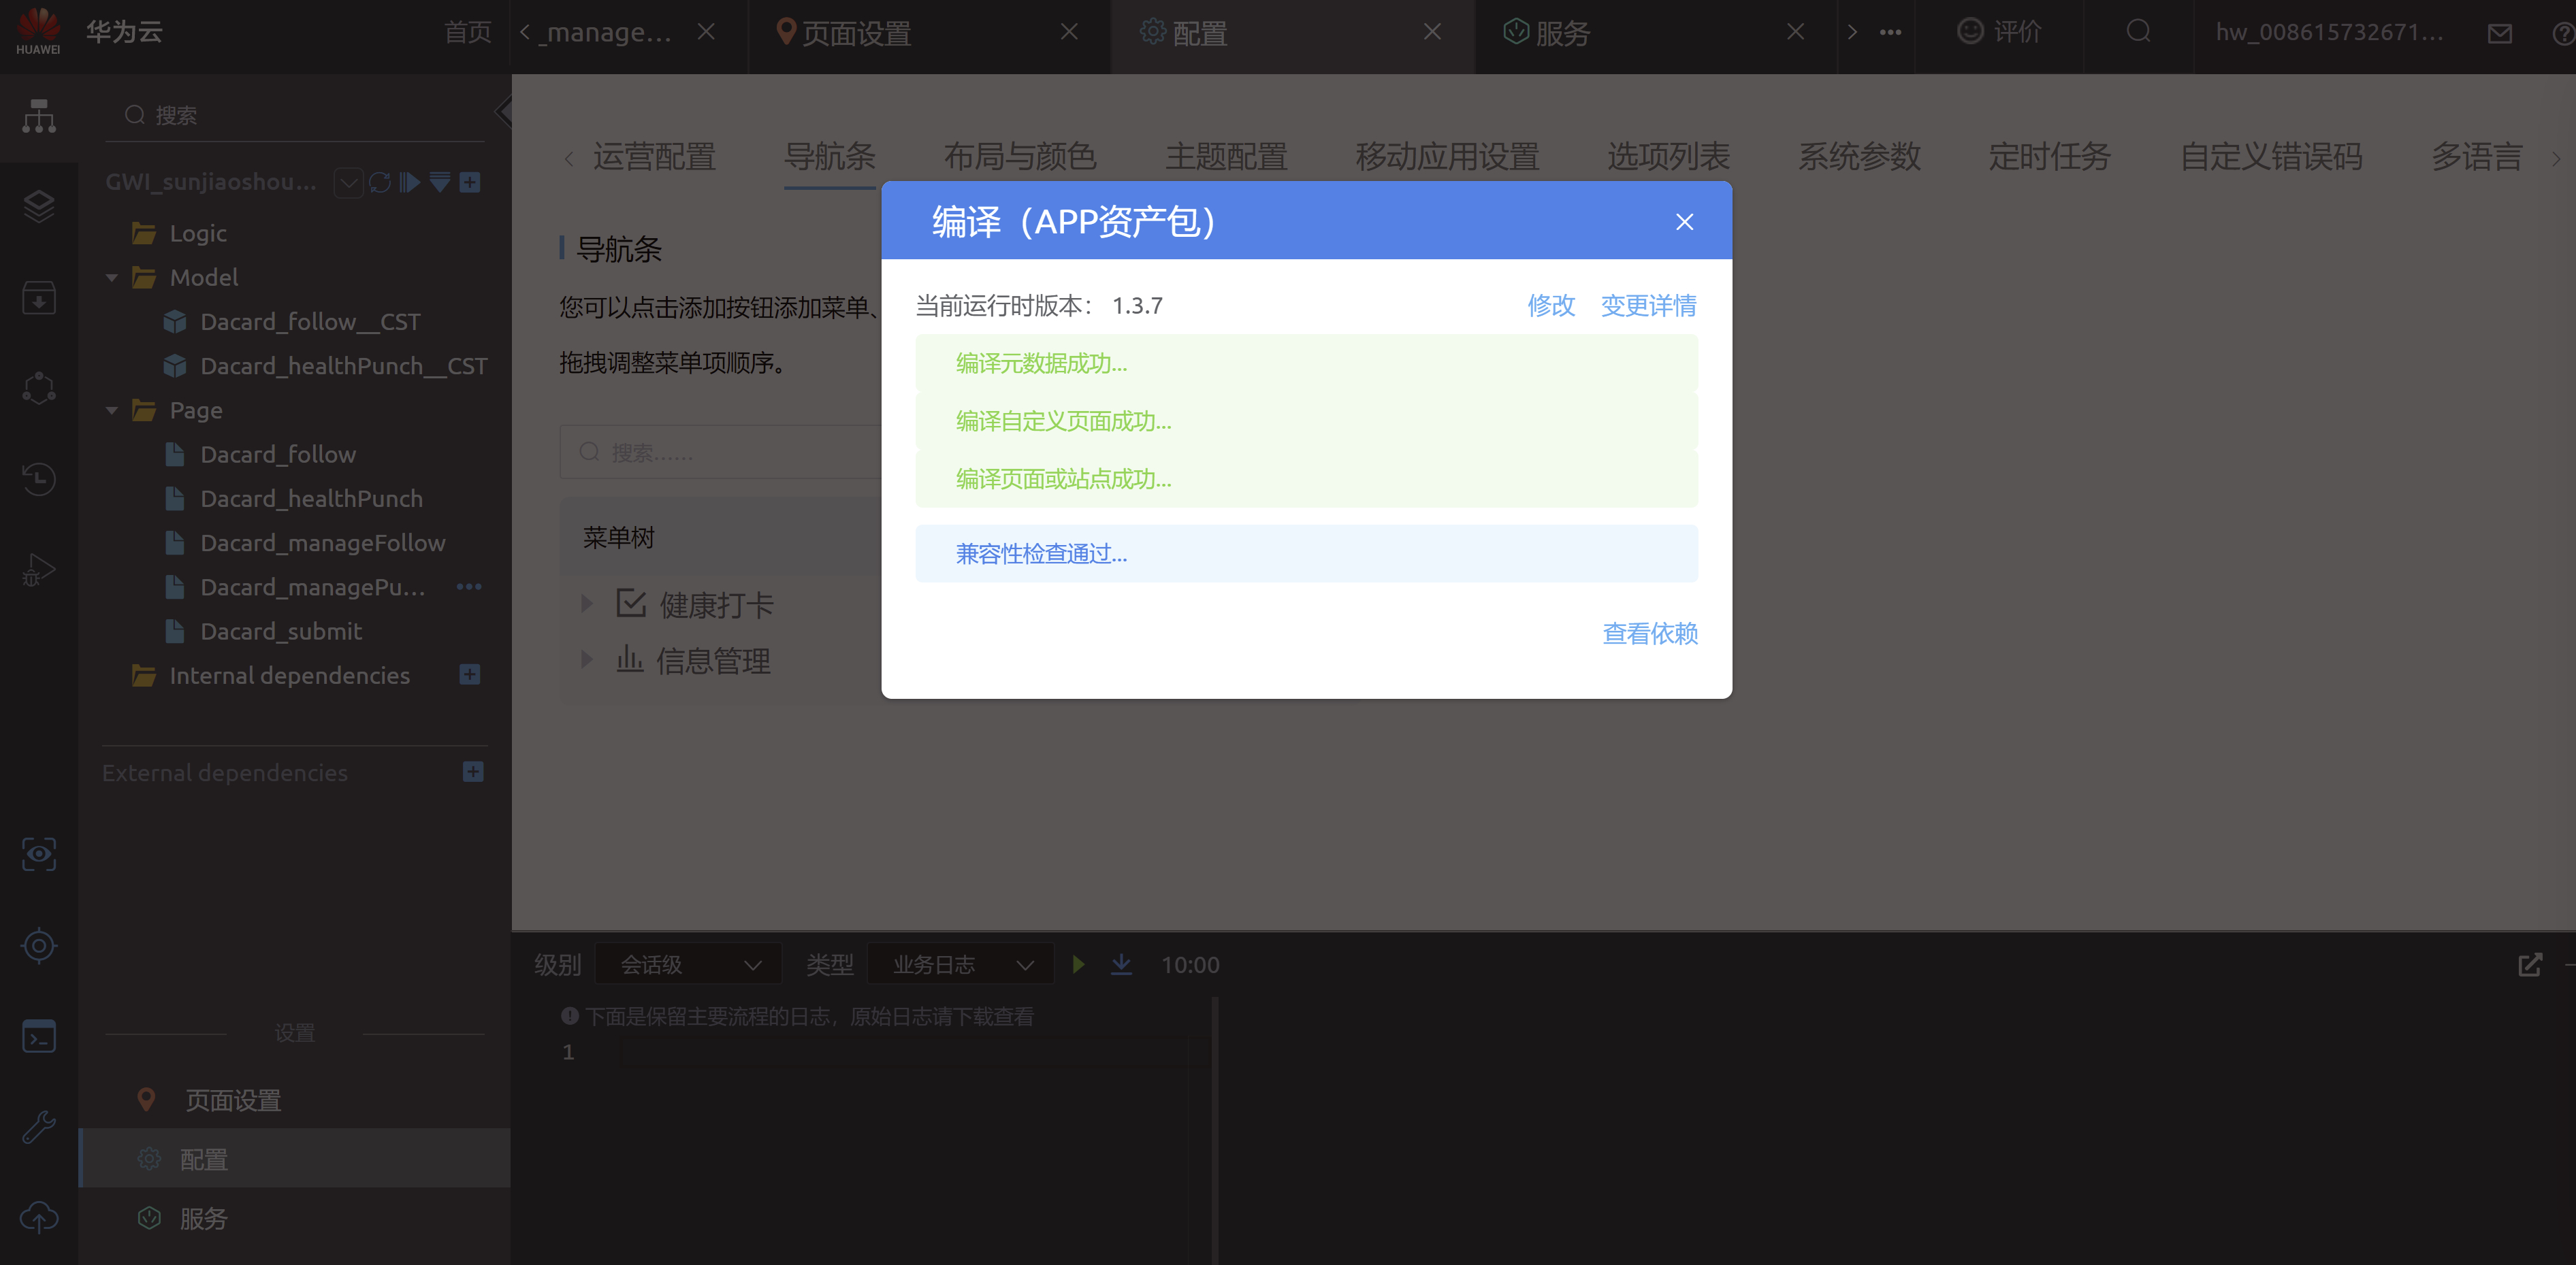Click the history clock icon in sidebar
The height and width of the screenshot is (1265, 2576).
point(39,478)
